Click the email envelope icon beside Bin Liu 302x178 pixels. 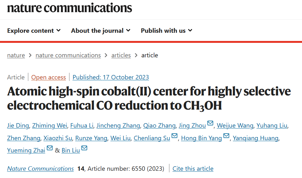tap(84, 148)
